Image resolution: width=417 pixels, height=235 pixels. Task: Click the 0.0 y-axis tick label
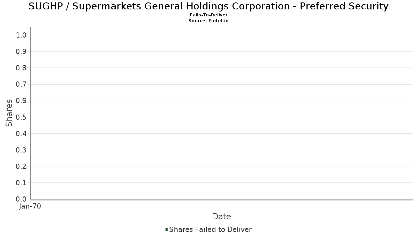pos(21,199)
